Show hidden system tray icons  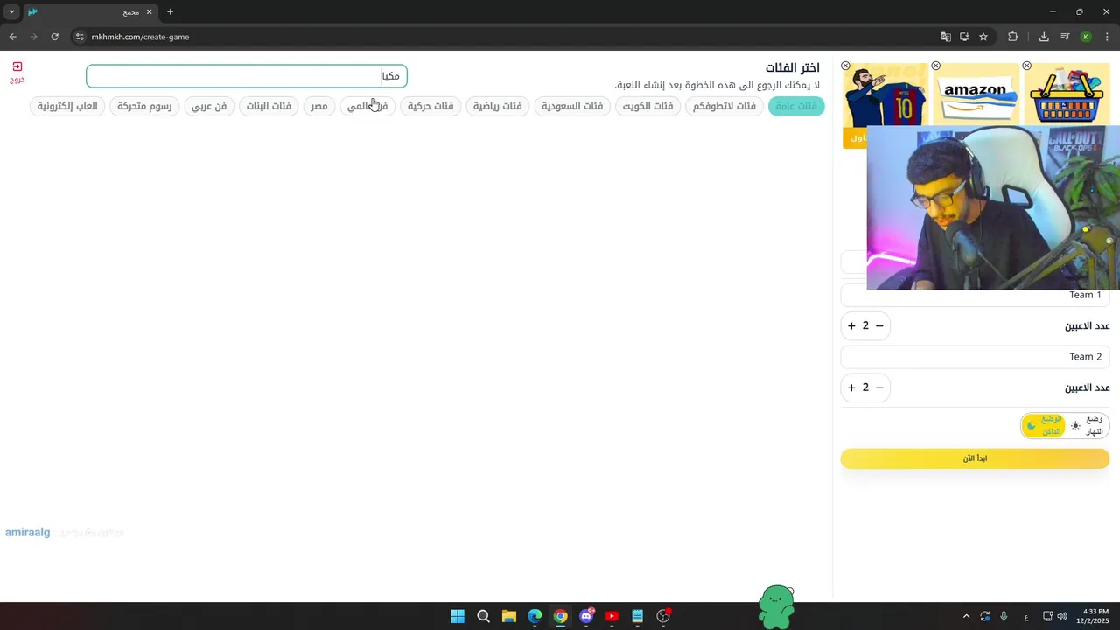pyautogui.click(x=966, y=616)
